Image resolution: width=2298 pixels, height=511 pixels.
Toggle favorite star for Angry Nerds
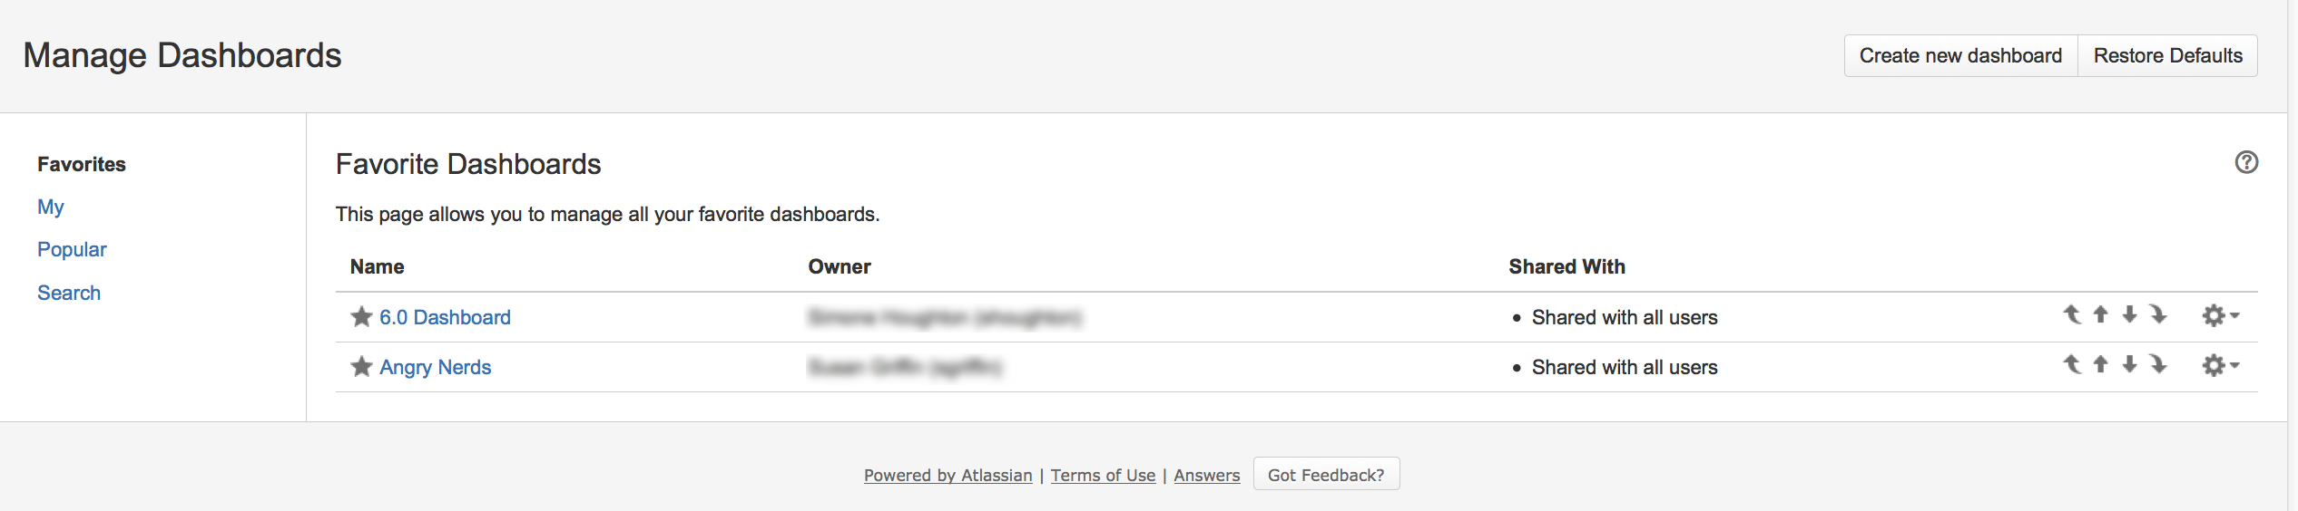coord(361,366)
